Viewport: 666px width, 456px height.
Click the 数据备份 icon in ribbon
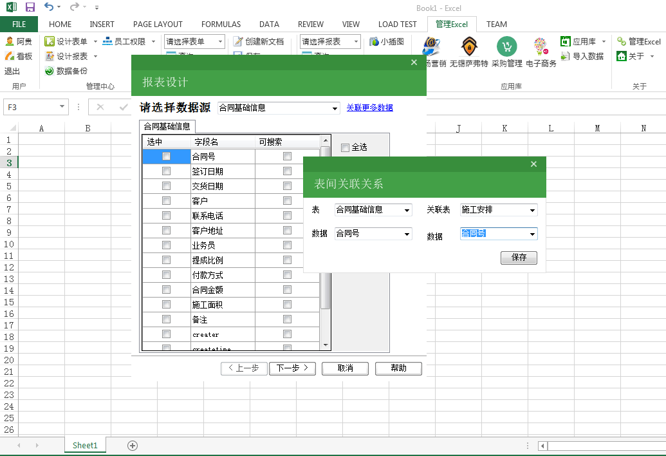50,71
